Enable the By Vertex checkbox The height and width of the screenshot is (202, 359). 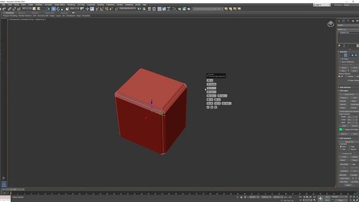340,59
